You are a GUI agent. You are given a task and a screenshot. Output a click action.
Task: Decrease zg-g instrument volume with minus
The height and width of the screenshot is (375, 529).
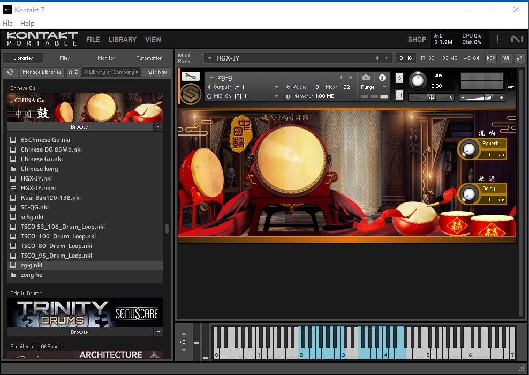[x=463, y=98]
